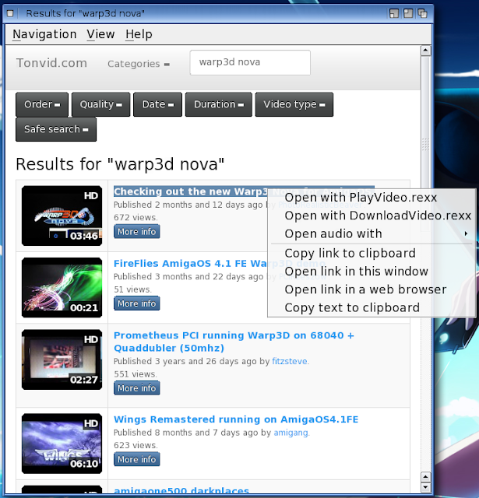
Task: Expand the Quality filter dropdown
Action: pyautogui.click(x=100, y=104)
